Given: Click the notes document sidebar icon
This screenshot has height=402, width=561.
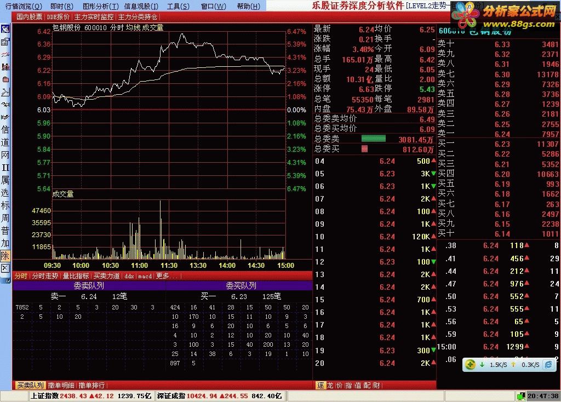Looking at the screenshot, I should [5, 42].
